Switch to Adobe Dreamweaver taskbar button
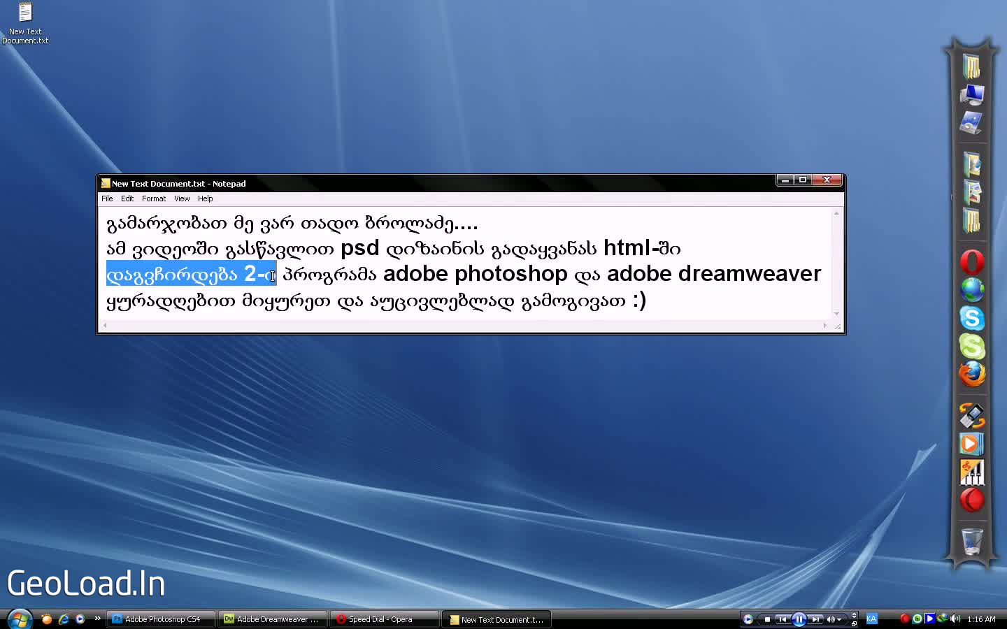 click(273, 619)
